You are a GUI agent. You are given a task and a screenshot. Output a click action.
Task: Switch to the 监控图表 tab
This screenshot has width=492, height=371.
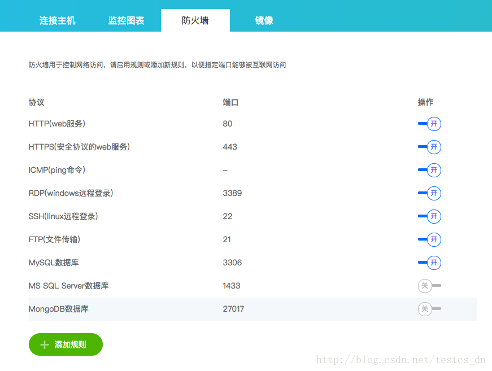(126, 20)
